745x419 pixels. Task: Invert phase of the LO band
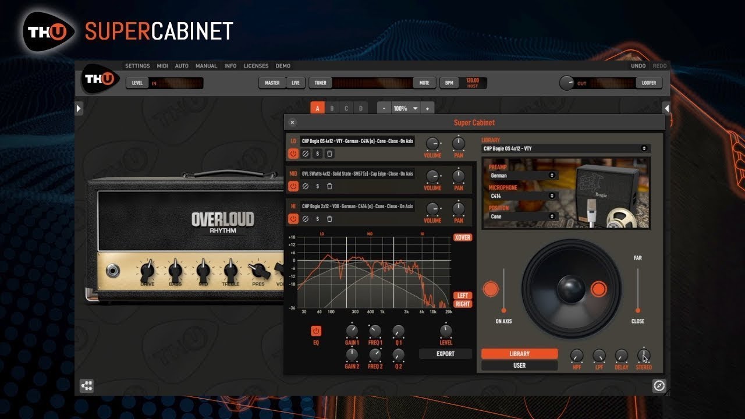click(x=306, y=154)
